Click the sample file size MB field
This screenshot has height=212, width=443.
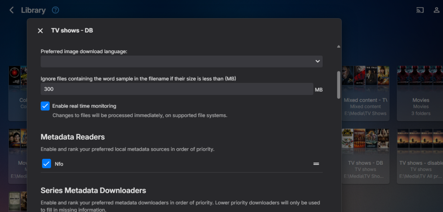176,89
